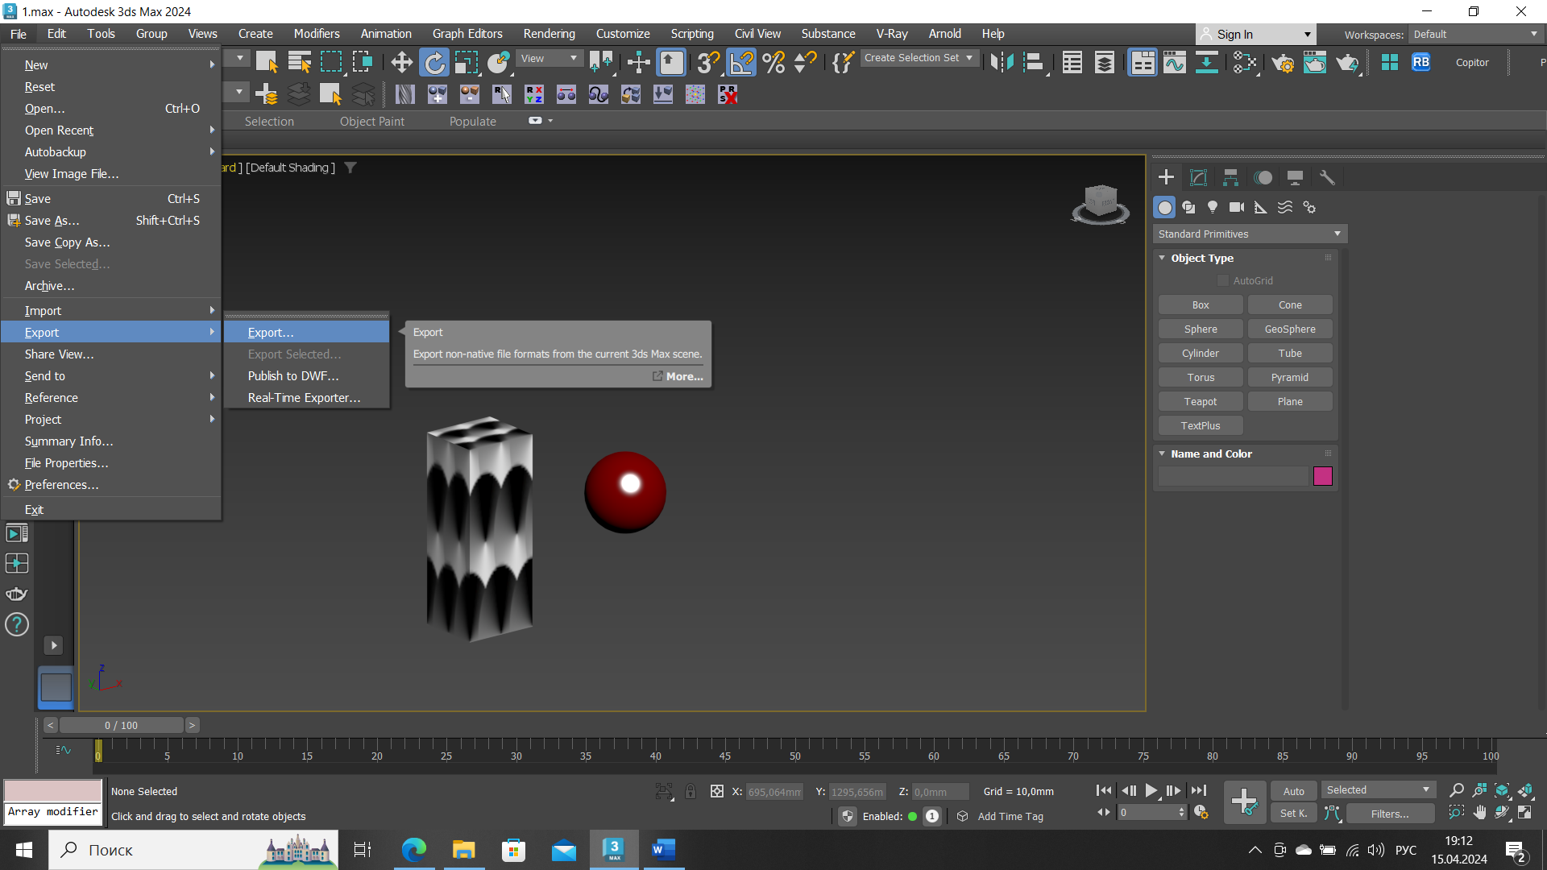The height and width of the screenshot is (870, 1547).
Task: Open the Modify command panel tab
Action: pos(1198,177)
